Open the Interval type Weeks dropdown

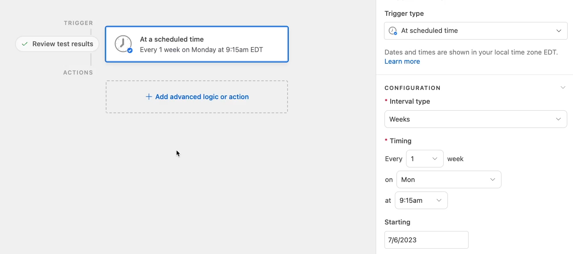tap(476, 119)
